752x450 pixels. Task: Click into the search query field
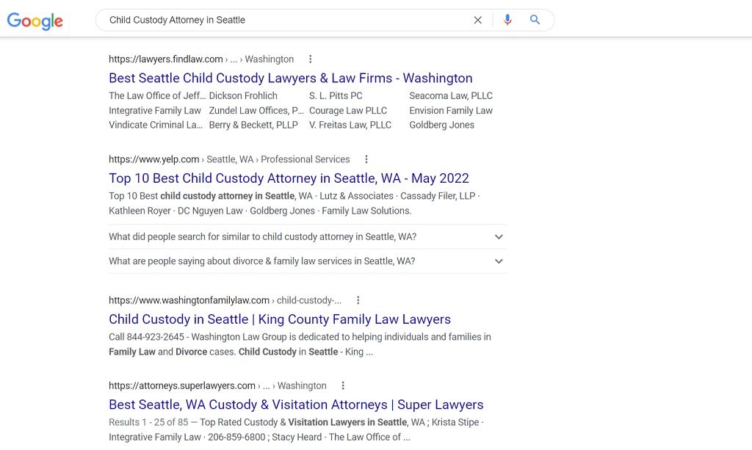[x=286, y=20]
